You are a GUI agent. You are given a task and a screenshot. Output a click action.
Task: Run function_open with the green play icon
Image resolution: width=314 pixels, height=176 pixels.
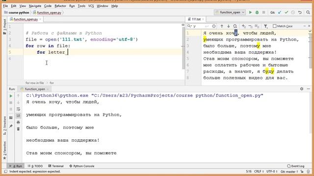[250, 12]
